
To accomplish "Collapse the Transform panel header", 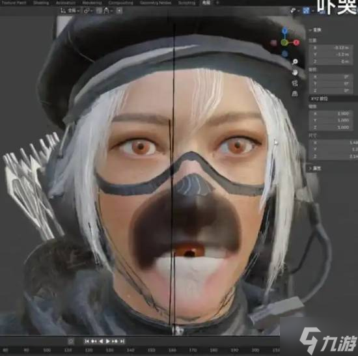I will [x=315, y=30].
